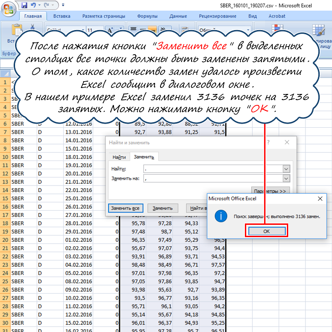Click the cell with value 96,77
This screenshot has height=332, width=332.
160,298
